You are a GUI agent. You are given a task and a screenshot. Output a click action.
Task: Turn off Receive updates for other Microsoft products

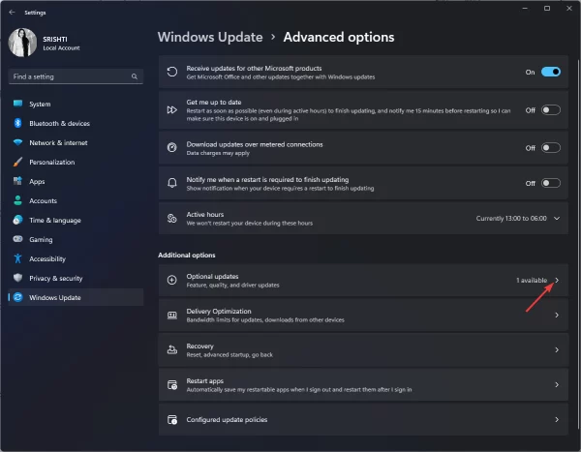point(551,72)
